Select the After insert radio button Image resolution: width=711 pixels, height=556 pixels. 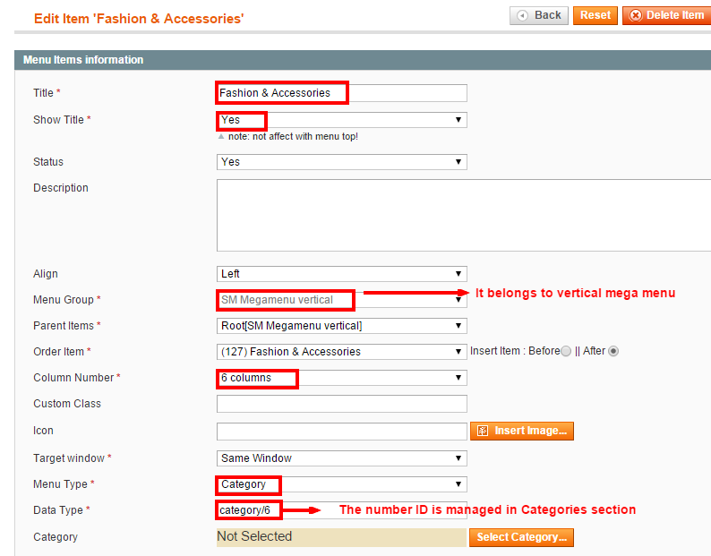tap(613, 351)
